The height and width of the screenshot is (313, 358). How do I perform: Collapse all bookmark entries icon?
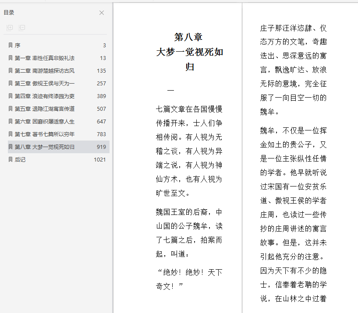click(x=22, y=28)
